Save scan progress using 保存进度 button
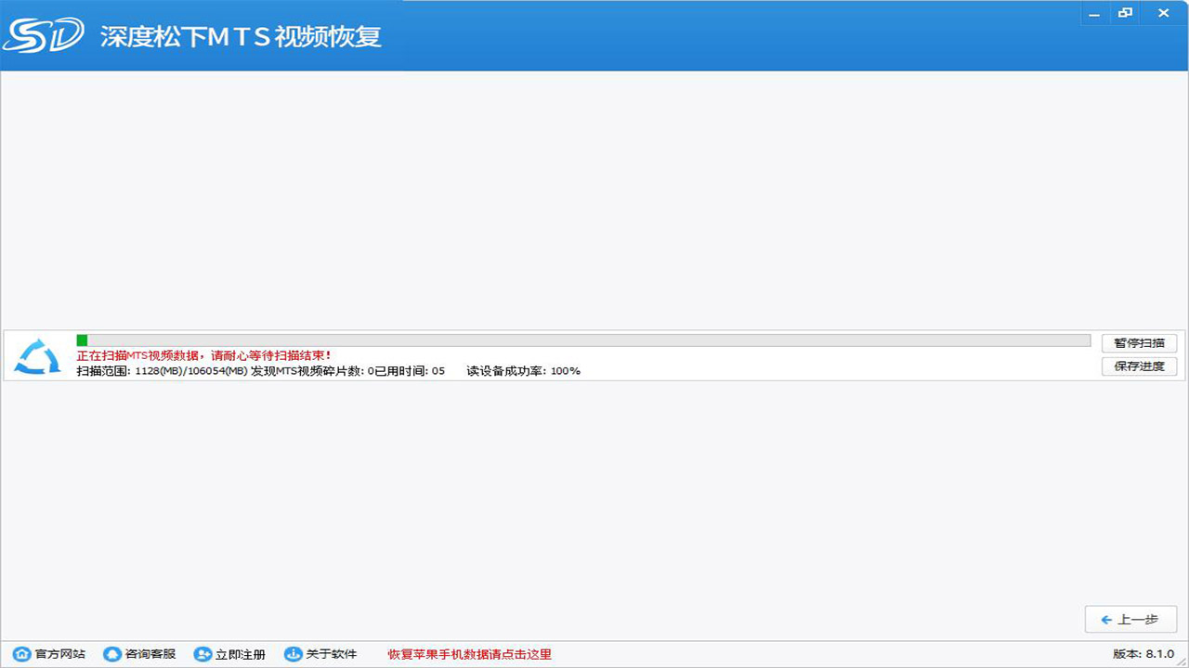The height and width of the screenshot is (668, 1189). coord(1140,366)
